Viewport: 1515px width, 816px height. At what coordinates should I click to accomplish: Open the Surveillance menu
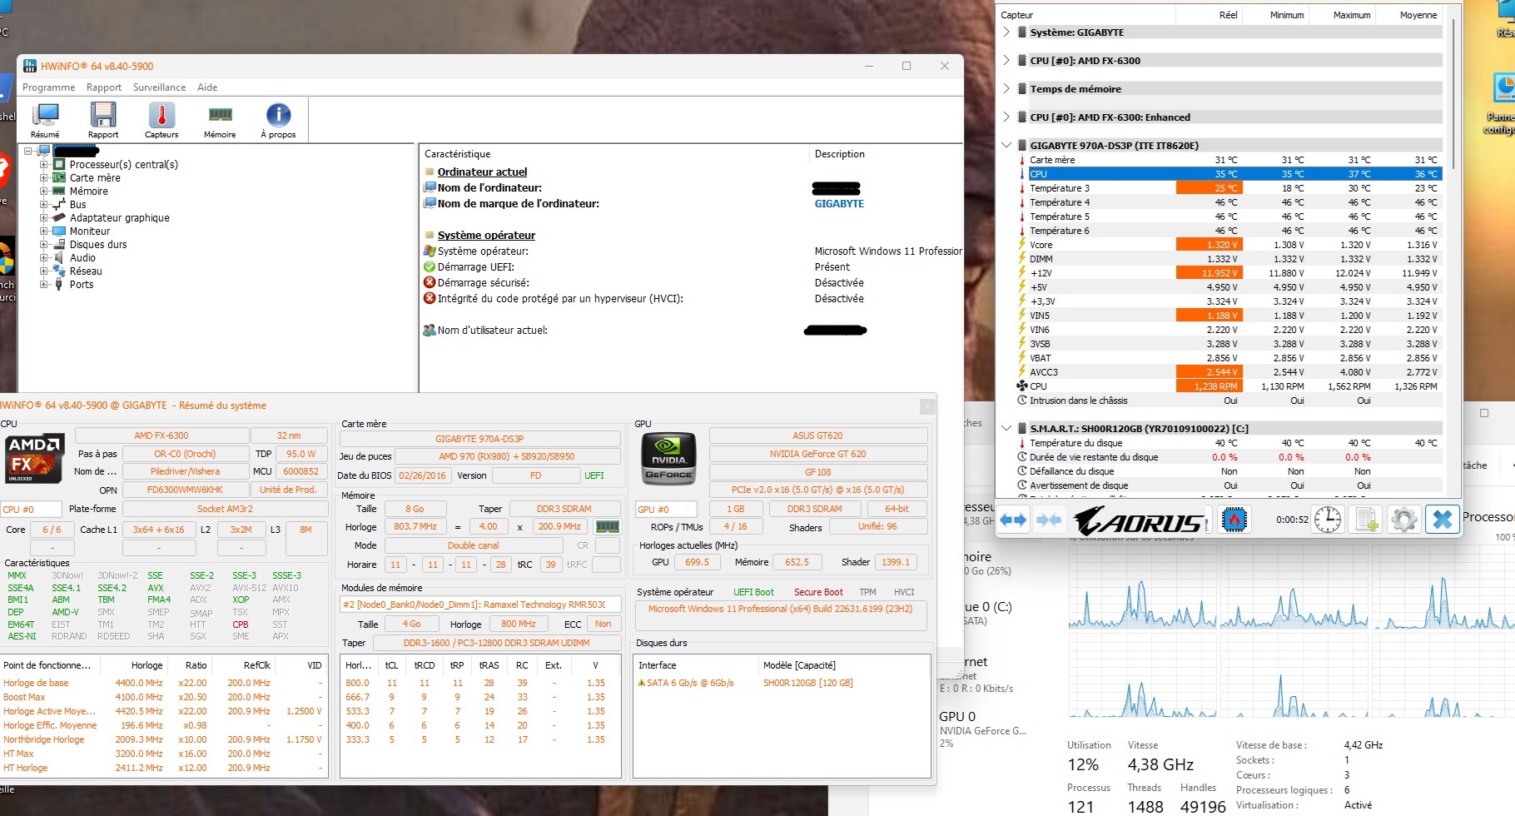point(159,87)
